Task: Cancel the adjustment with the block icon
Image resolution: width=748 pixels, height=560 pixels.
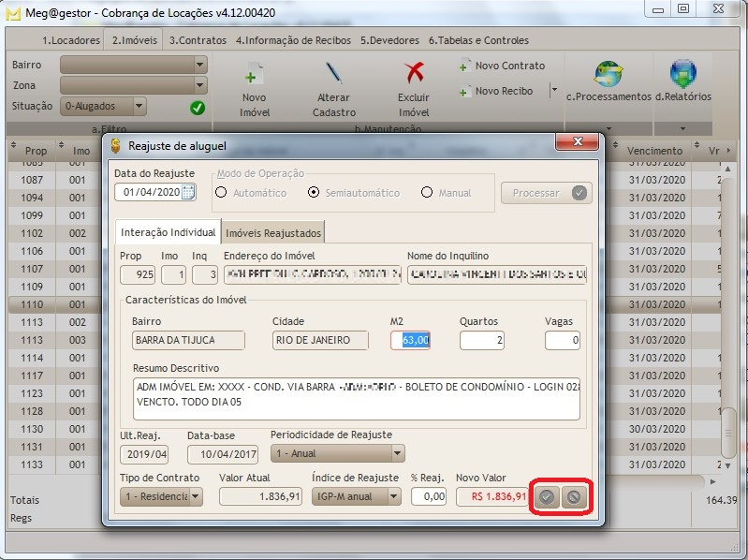Action: (573, 497)
